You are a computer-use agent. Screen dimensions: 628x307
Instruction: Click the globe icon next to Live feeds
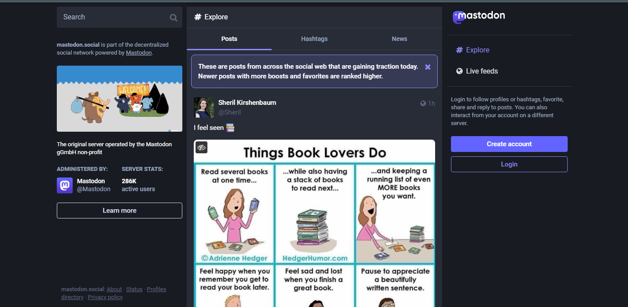[x=459, y=71]
